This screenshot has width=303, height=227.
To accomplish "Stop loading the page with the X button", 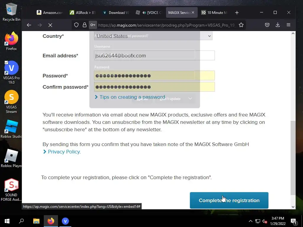I will [x=50, y=25].
